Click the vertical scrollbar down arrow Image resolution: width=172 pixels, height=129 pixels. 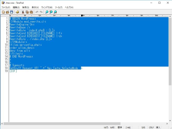coord(170,121)
